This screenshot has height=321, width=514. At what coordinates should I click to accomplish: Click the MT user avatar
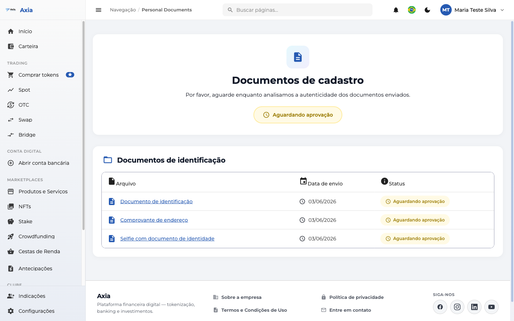point(446,10)
